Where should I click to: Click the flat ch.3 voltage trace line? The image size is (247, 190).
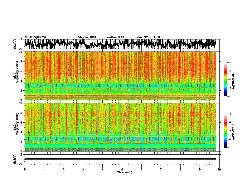click(x=120, y=159)
